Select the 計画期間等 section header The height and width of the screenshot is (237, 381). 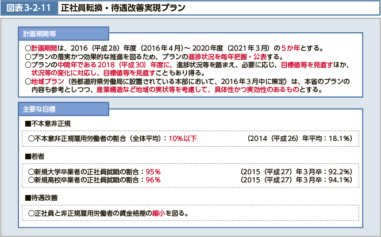[40, 35]
